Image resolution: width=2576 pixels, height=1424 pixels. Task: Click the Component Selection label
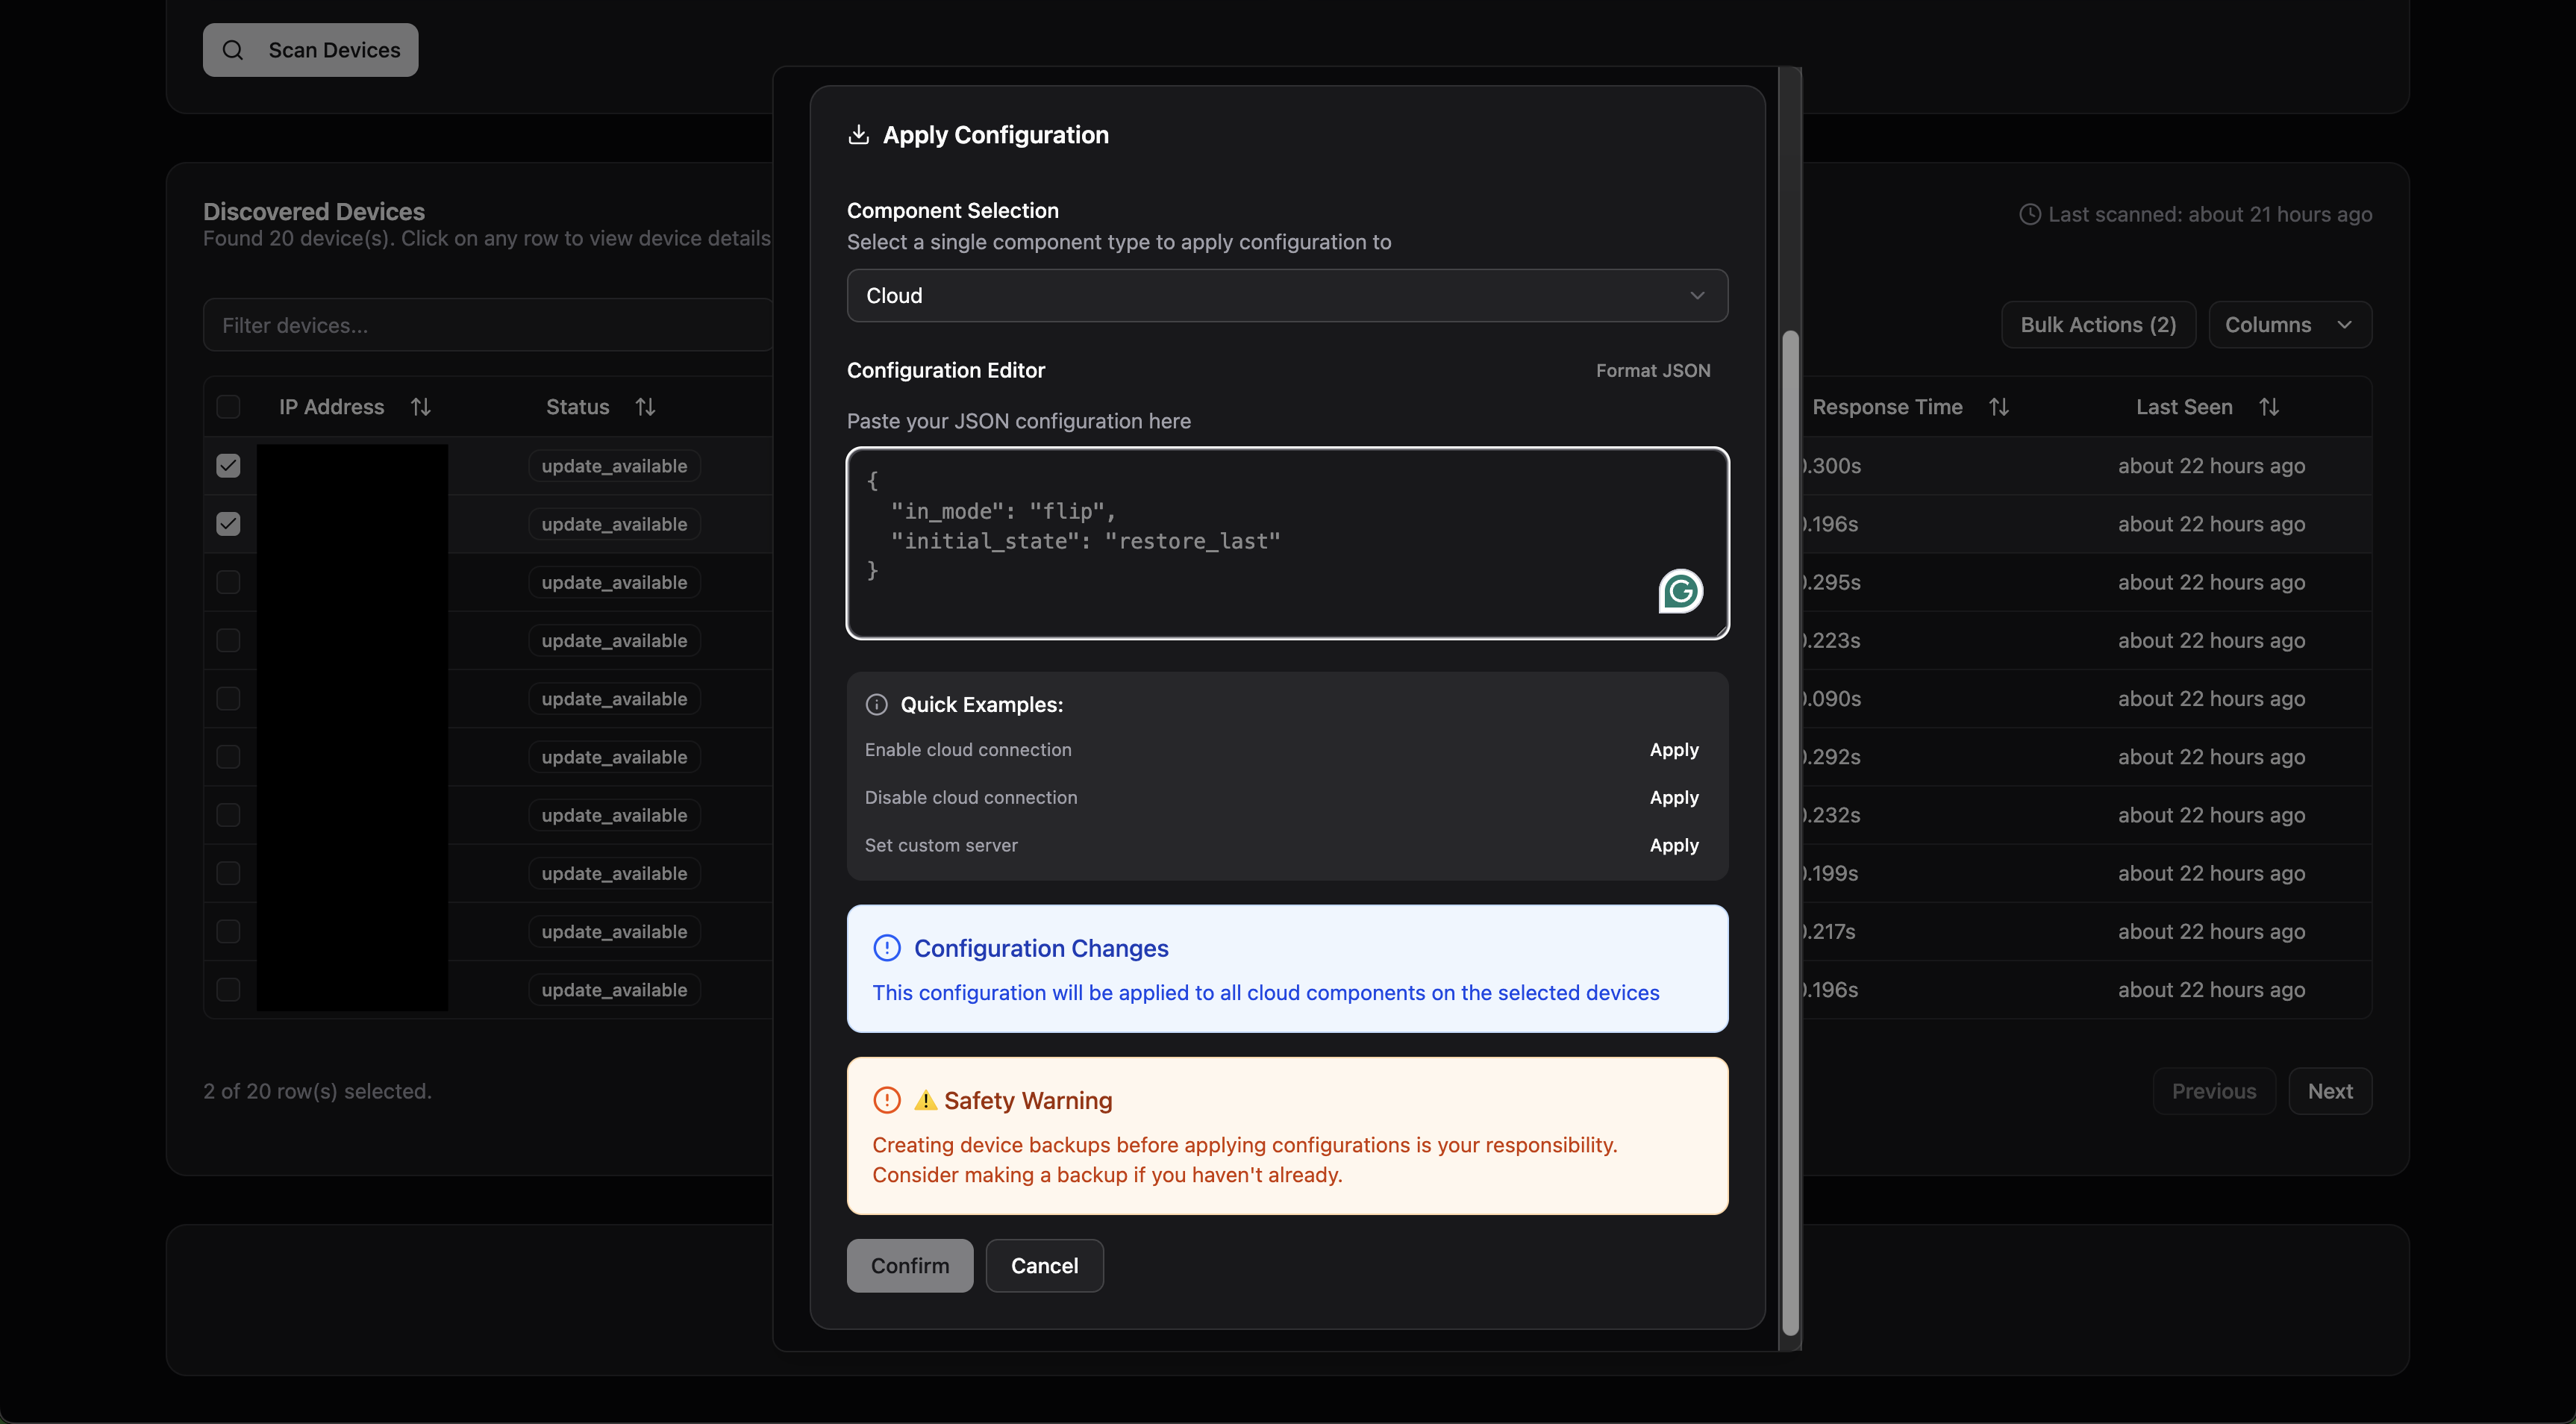(953, 211)
